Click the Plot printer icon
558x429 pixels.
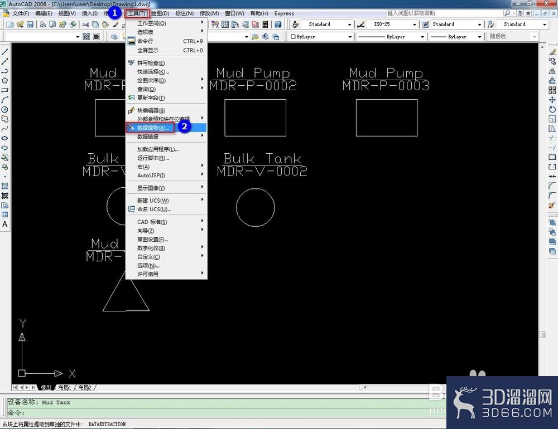pyautogui.click(x=43, y=25)
